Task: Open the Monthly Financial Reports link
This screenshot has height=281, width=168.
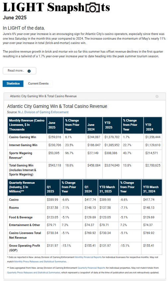Action: coord(88,257)
